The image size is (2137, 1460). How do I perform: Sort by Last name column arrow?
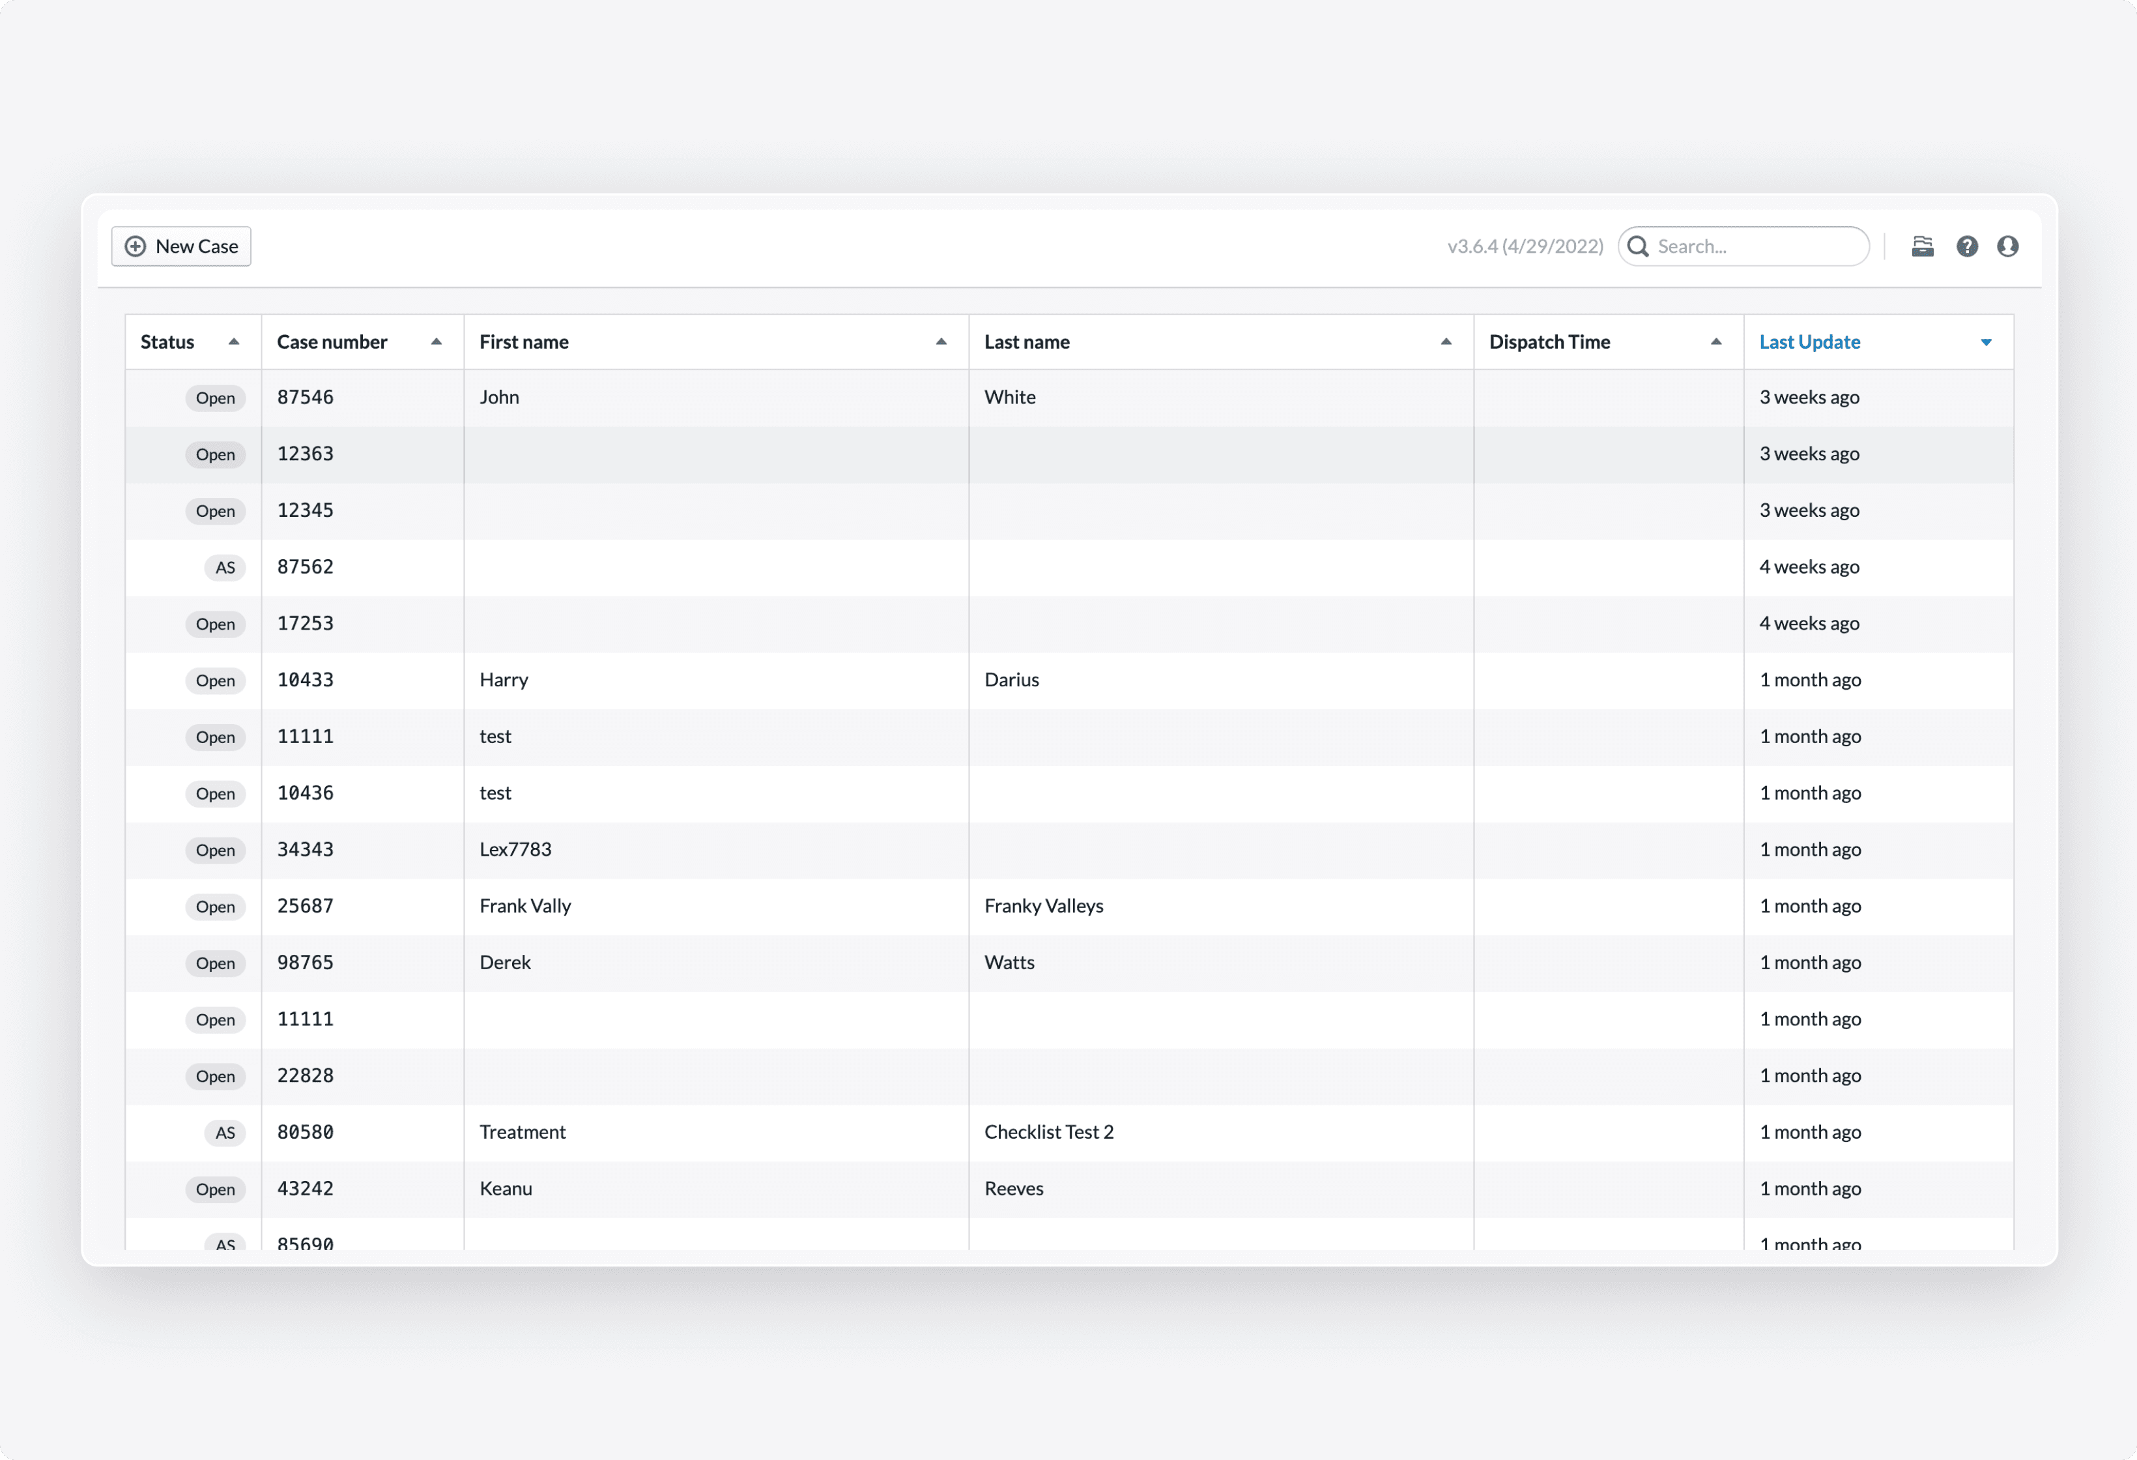pyautogui.click(x=1446, y=342)
